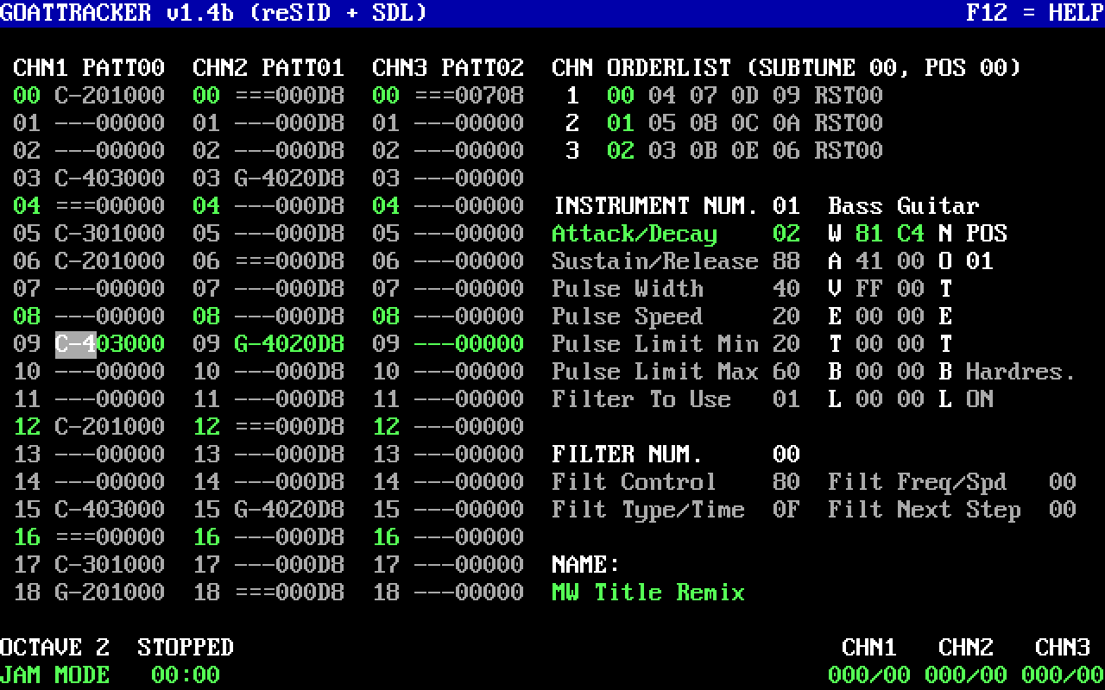The height and width of the screenshot is (690, 1105).
Task: Edit the Sustain/Release value 88
Action: point(786,261)
